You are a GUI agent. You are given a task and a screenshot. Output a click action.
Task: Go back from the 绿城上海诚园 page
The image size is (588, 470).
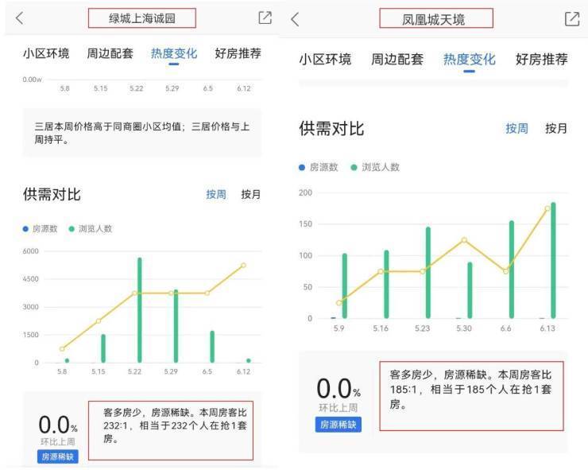pos(19,18)
